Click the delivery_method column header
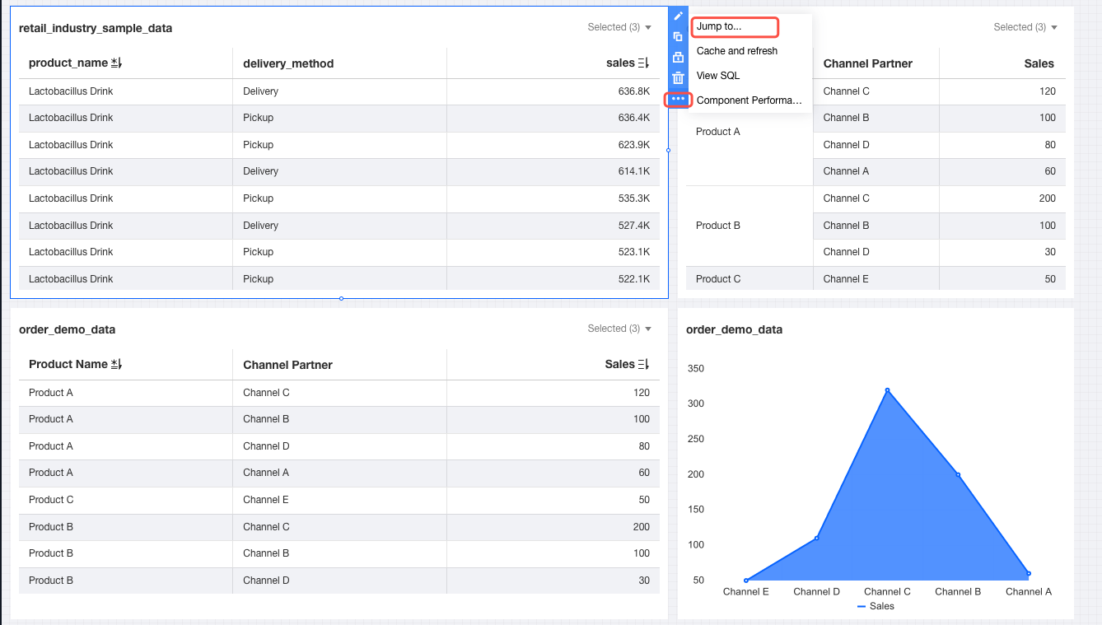Viewport: 1102px width, 625px height. [x=288, y=63]
